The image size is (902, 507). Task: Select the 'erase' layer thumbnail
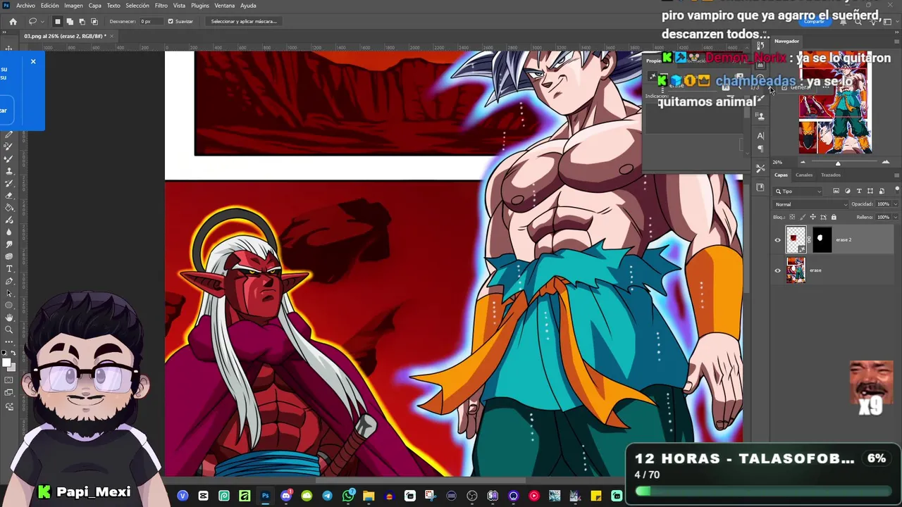pos(796,270)
